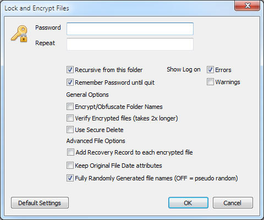Click the Repeat password field
The width and height of the screenshot is (264, 220).
tap(130, 44)
